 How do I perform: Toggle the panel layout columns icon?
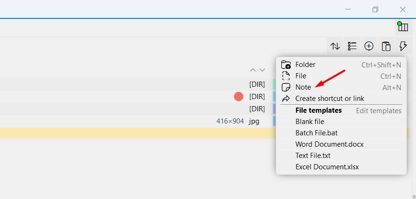click(403, 27)
